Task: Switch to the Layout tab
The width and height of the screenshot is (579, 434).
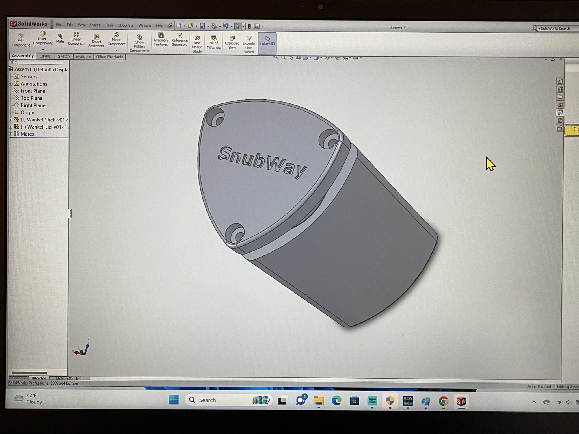Action: coord(46,56)
